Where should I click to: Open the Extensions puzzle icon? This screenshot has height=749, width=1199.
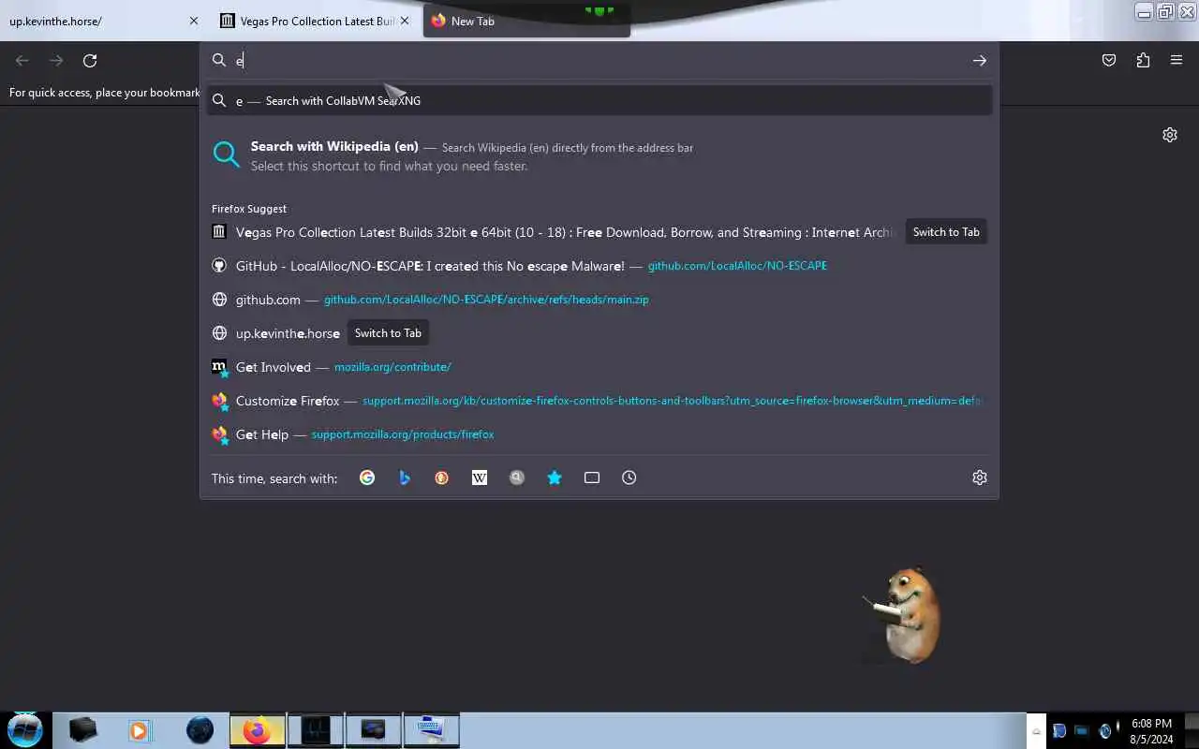coord(1143,60)
